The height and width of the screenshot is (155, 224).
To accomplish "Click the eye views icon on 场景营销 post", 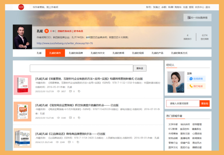I will click(58, 92).
